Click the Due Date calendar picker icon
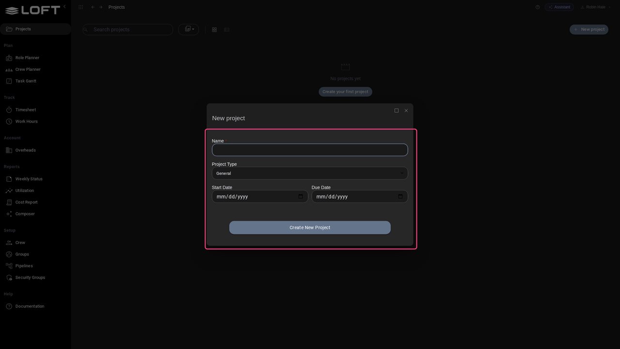The height and width of the screenshot is (349, 620). (x=400, y=197)
